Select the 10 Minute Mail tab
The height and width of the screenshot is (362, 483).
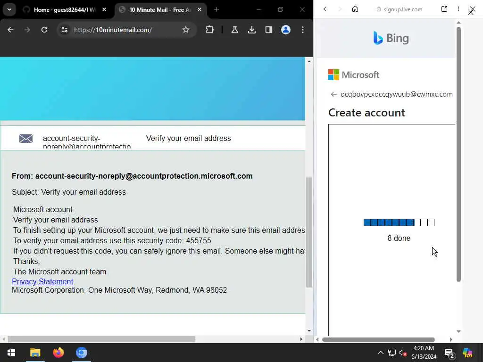160,10
